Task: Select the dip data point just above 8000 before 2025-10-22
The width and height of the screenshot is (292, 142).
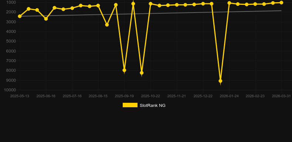Action: [x=142, y=73]
